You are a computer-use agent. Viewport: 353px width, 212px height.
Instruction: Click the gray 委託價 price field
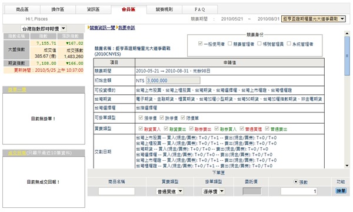tap(252, 191)
